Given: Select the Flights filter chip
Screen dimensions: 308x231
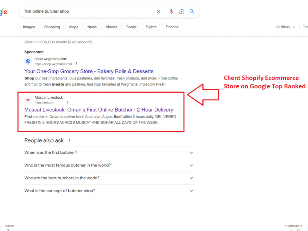Looking at the screenshot, I should [151, 27].
